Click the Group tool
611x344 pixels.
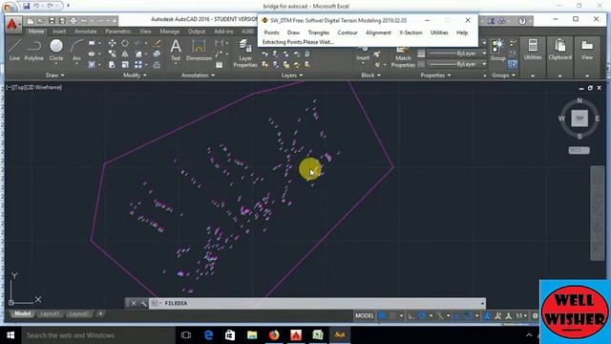[497, 50]
